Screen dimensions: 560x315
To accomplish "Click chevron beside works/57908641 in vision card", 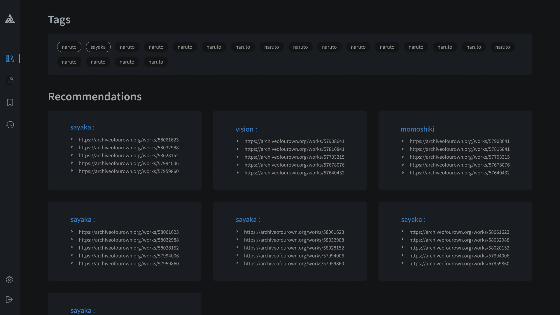I will click(238, 141).
